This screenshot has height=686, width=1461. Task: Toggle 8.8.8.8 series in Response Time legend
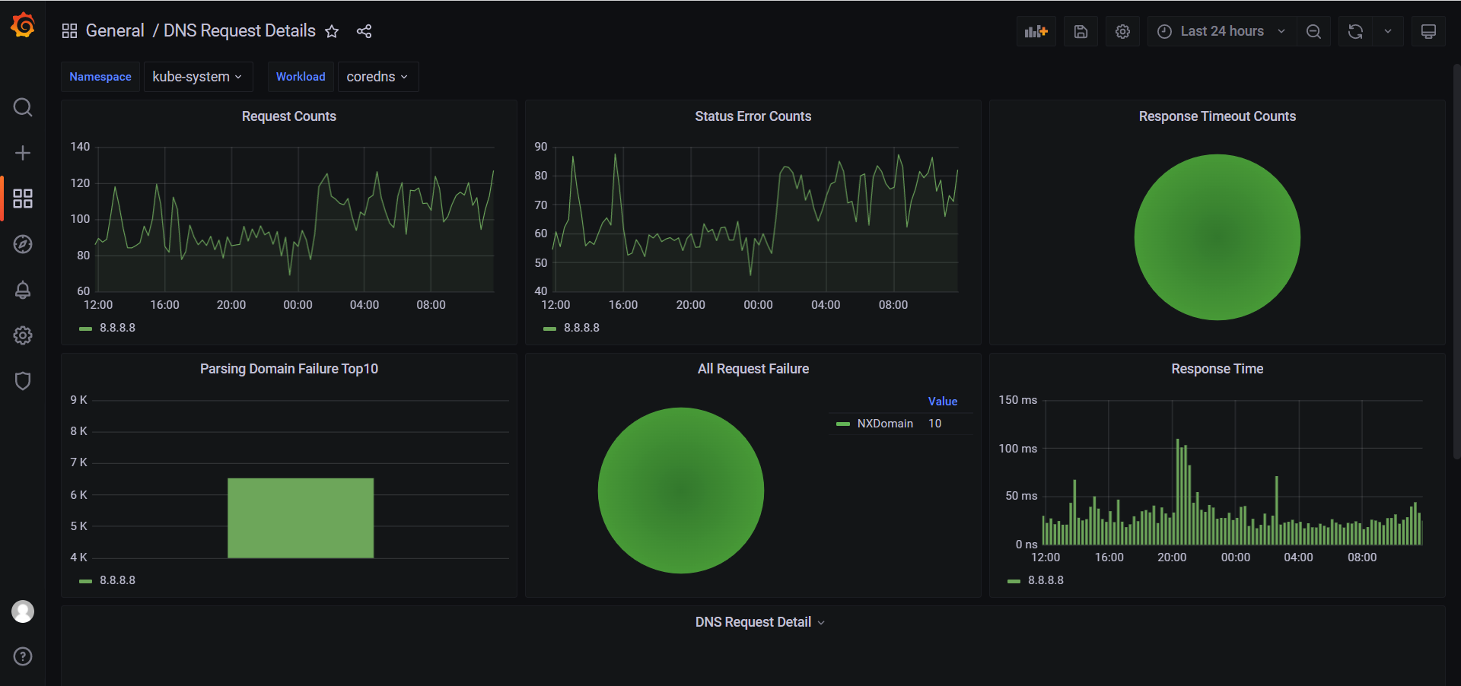pyautogui.click(x=1046, y=580)
